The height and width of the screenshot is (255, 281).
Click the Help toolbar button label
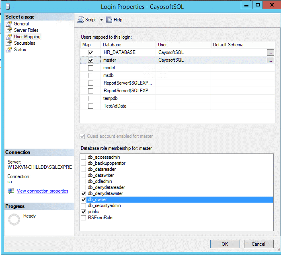click(x=118, y=20)
